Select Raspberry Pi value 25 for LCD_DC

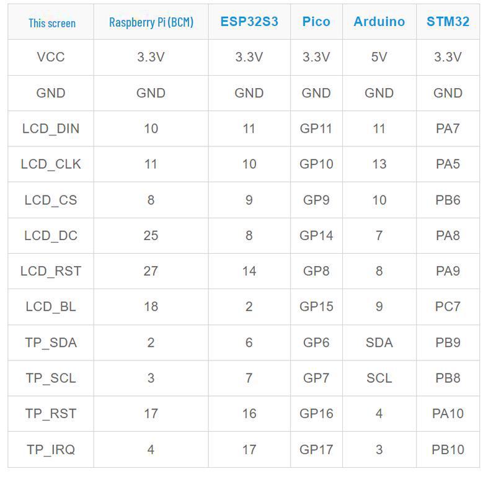[151, 236]
